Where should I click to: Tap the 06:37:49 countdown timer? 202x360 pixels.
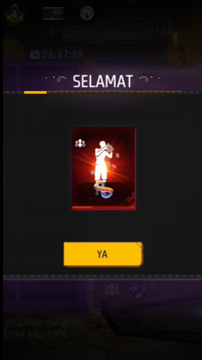62,54
